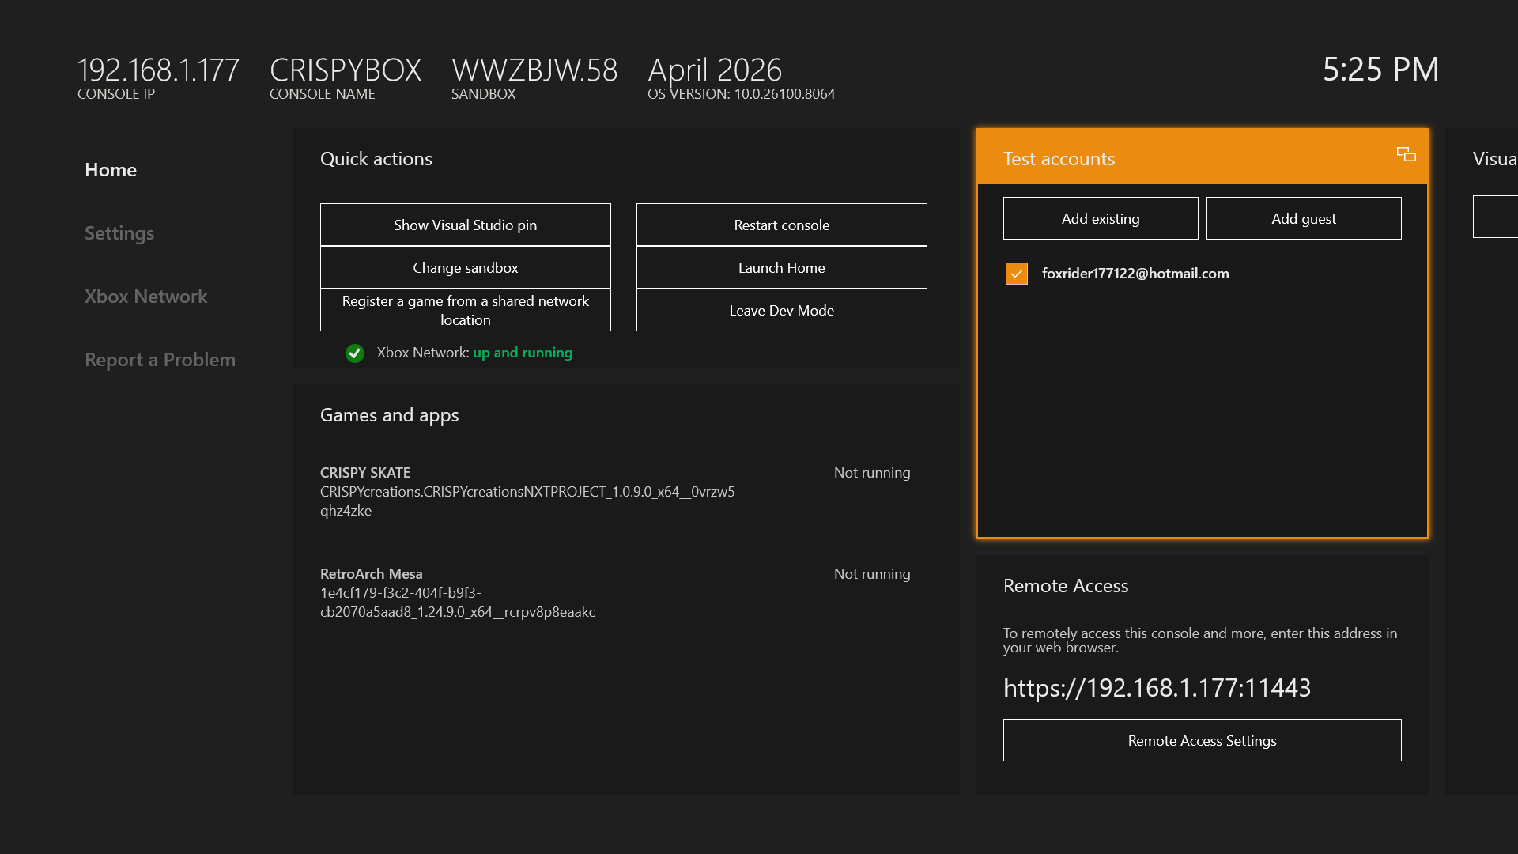Click the https://192.168.1.177:11443 address
Viewport: 1518px width, 854px height.
pyautogui.click(x=1157, y=688)
